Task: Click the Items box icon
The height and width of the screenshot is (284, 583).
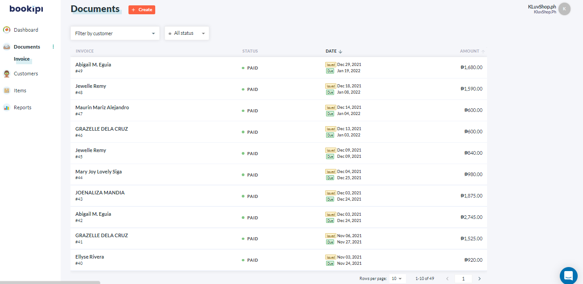Action: [7, 91]
